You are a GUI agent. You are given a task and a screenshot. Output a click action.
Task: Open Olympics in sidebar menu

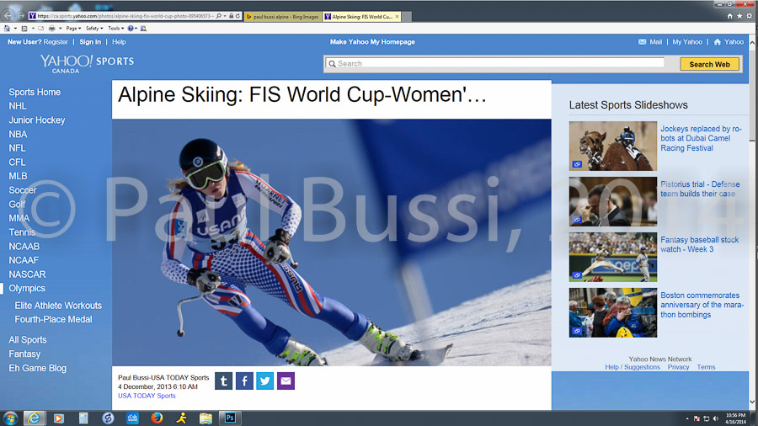pos(27,288)
